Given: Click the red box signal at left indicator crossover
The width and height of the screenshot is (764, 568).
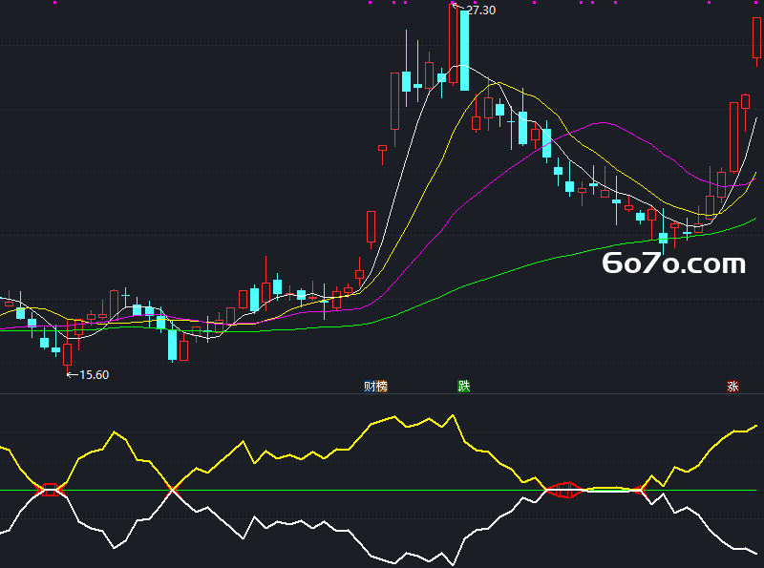Looking at the screenshot, I should (50, 490).
